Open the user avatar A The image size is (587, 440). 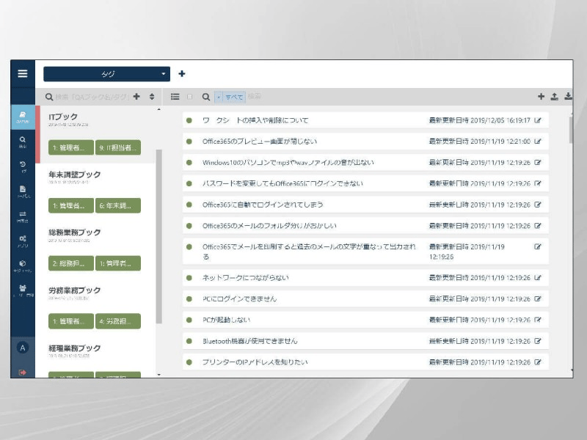tap(23, 348)
